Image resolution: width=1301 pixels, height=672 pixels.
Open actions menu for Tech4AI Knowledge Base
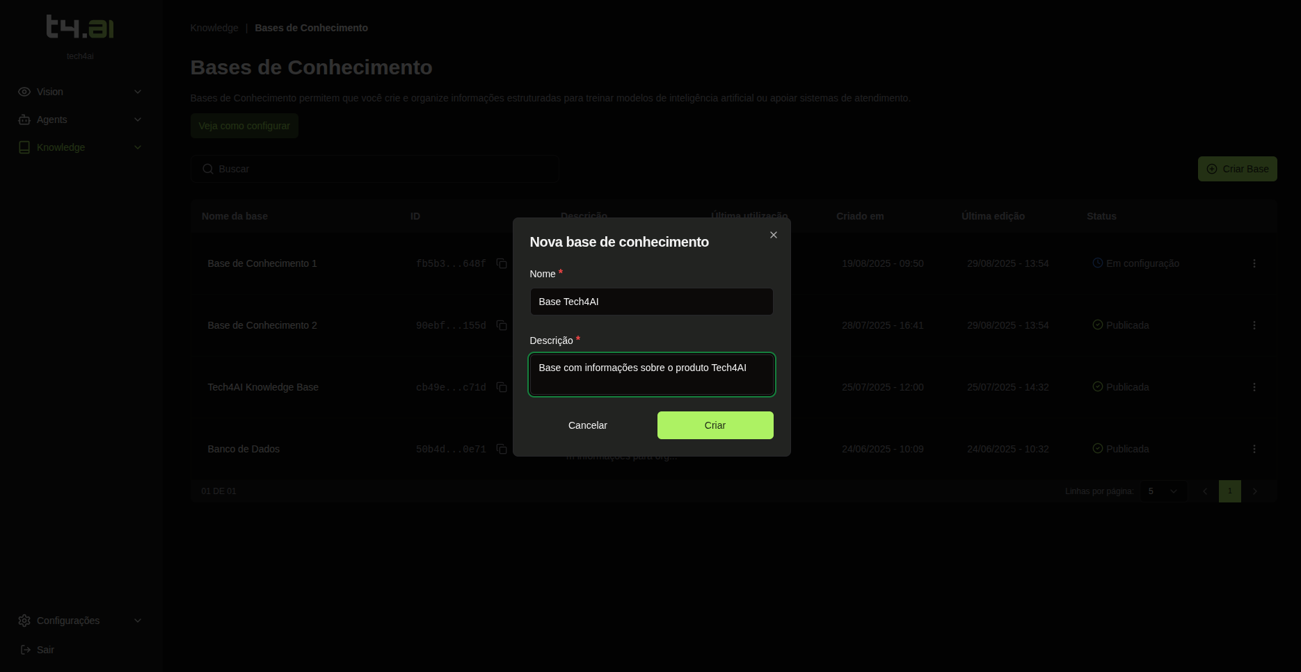coord(1254,387)
